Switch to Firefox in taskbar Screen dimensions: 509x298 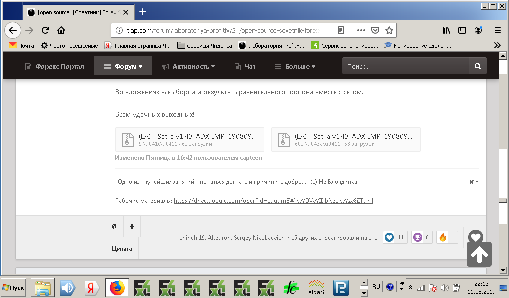tap(117, 288)
